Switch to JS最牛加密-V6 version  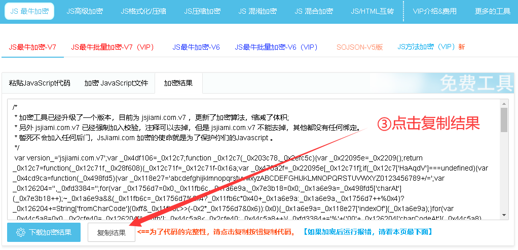click(x=196, y=47)
